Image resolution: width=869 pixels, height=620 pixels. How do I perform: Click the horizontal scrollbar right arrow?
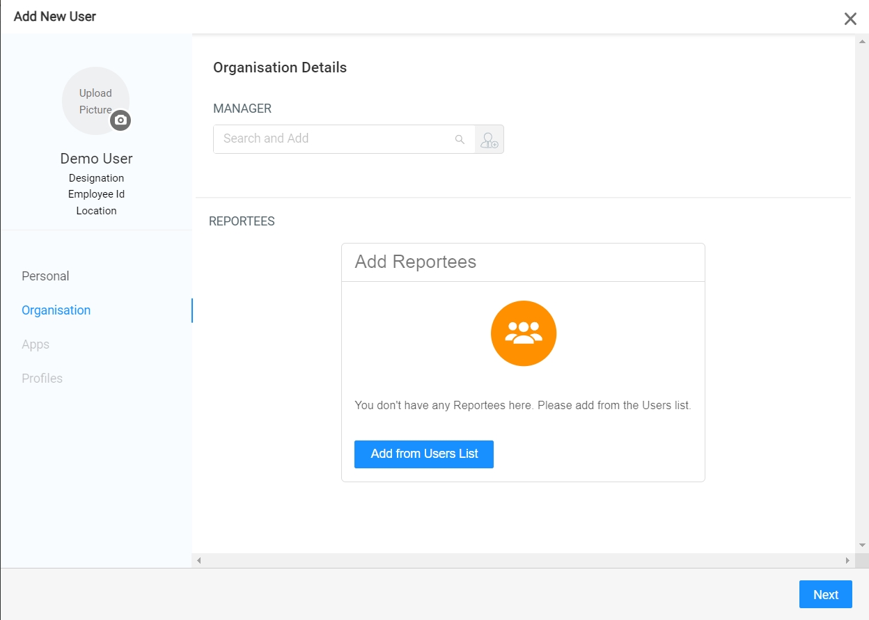click(x=847, y=560)
